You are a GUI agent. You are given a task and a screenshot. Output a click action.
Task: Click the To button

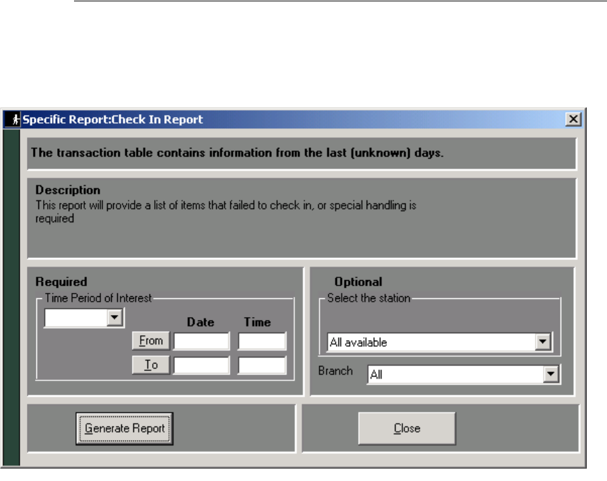[151, 365]
